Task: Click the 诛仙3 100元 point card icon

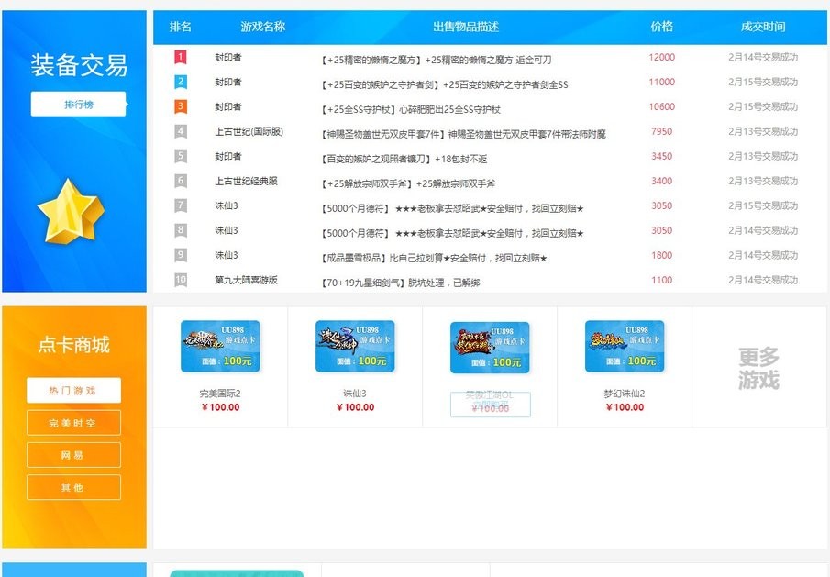Action: (356, 349)
